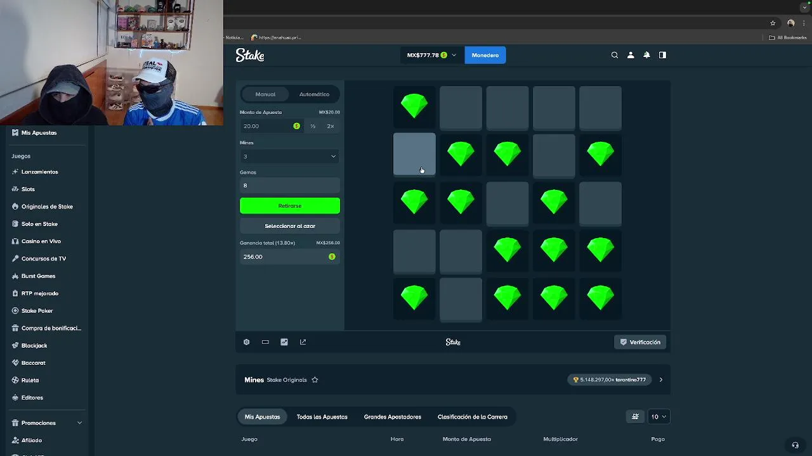Halve the bet with the ½ button
The width and height of the screenshot is (812, 456).
313,126
